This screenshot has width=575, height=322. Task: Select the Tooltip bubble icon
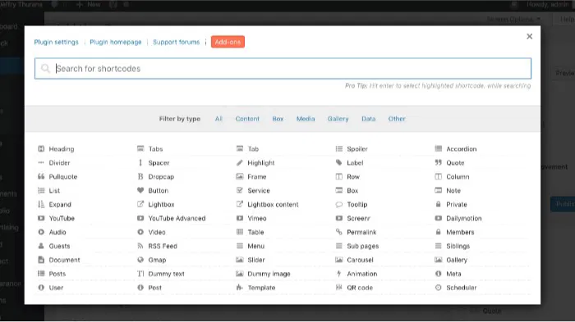coord(338,204)
